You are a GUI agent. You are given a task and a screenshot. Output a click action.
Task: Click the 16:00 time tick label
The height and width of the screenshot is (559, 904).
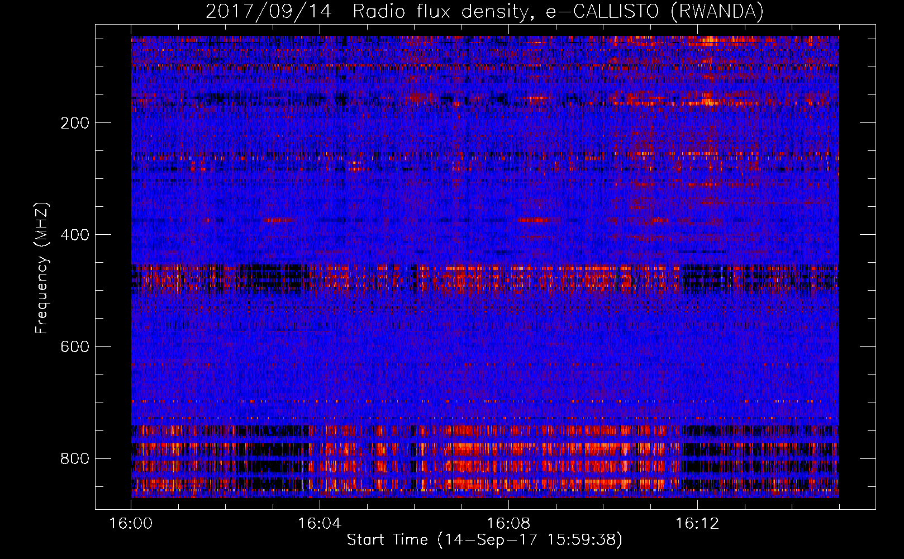[x=131, y=523]
